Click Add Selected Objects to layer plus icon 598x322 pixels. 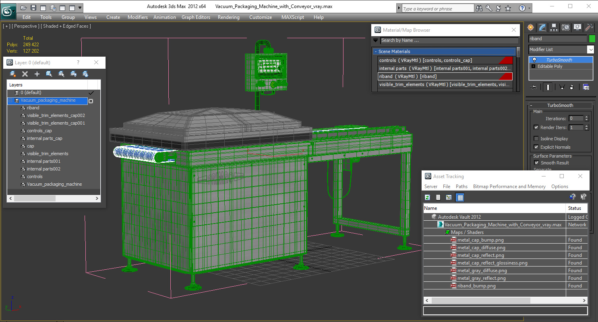coord(37,74)
